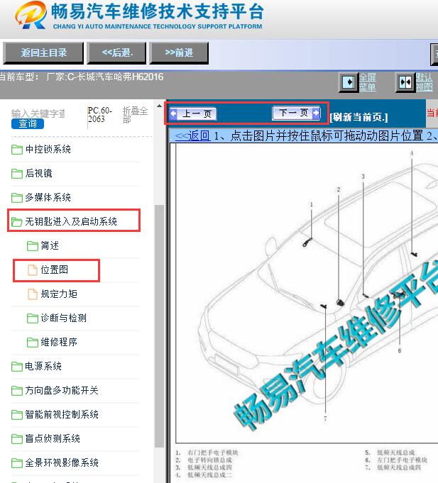Screen dimensions: 438x483
Task: Expand the 中控锁系统 folder
Action: [48, 150]
